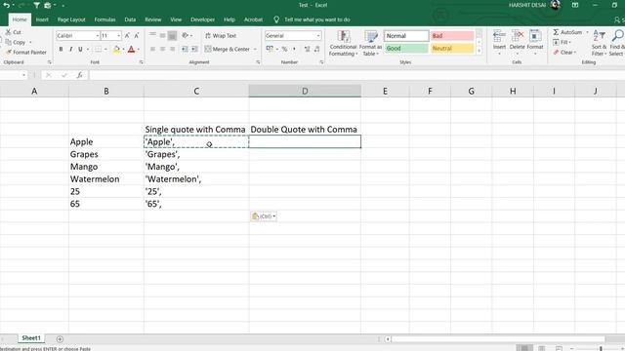The image size is (625, 351).
Task: Open the Developer tab
Action: 202,19
